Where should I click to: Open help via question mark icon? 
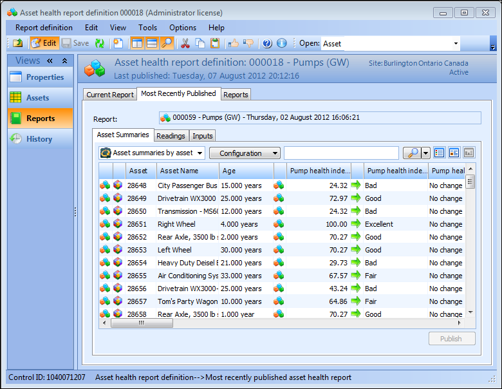(267, 43)
